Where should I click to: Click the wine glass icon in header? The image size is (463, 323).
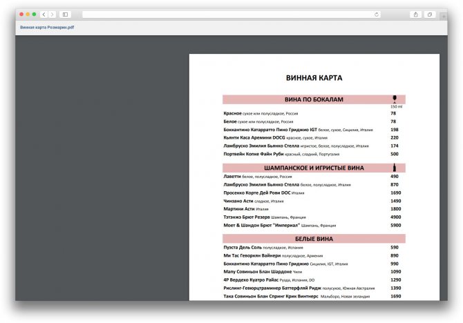(395, 99)
